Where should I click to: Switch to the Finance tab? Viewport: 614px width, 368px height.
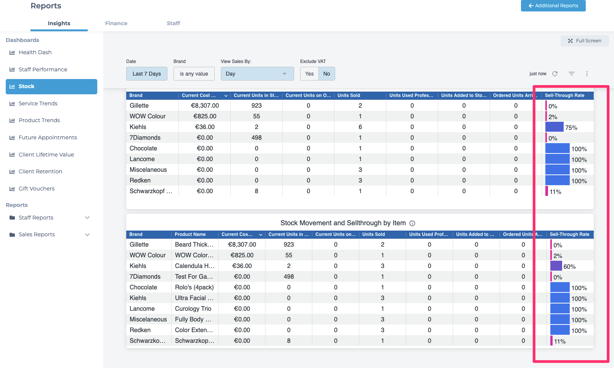(116, 23)
